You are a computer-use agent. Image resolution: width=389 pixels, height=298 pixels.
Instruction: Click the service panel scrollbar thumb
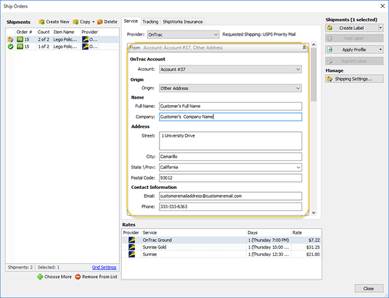tap(314, 75)
